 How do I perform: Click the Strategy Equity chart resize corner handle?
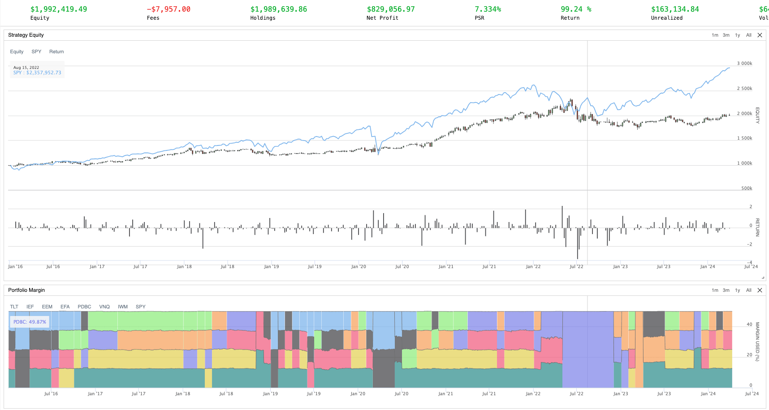coord(763,278)
